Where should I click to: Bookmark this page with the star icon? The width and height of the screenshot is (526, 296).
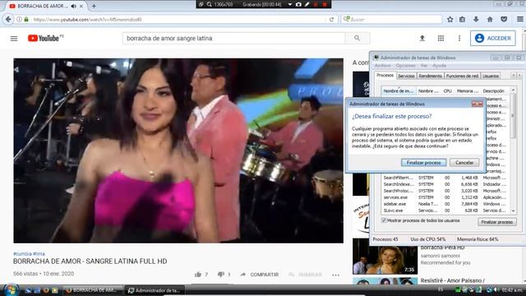point(450,20)
